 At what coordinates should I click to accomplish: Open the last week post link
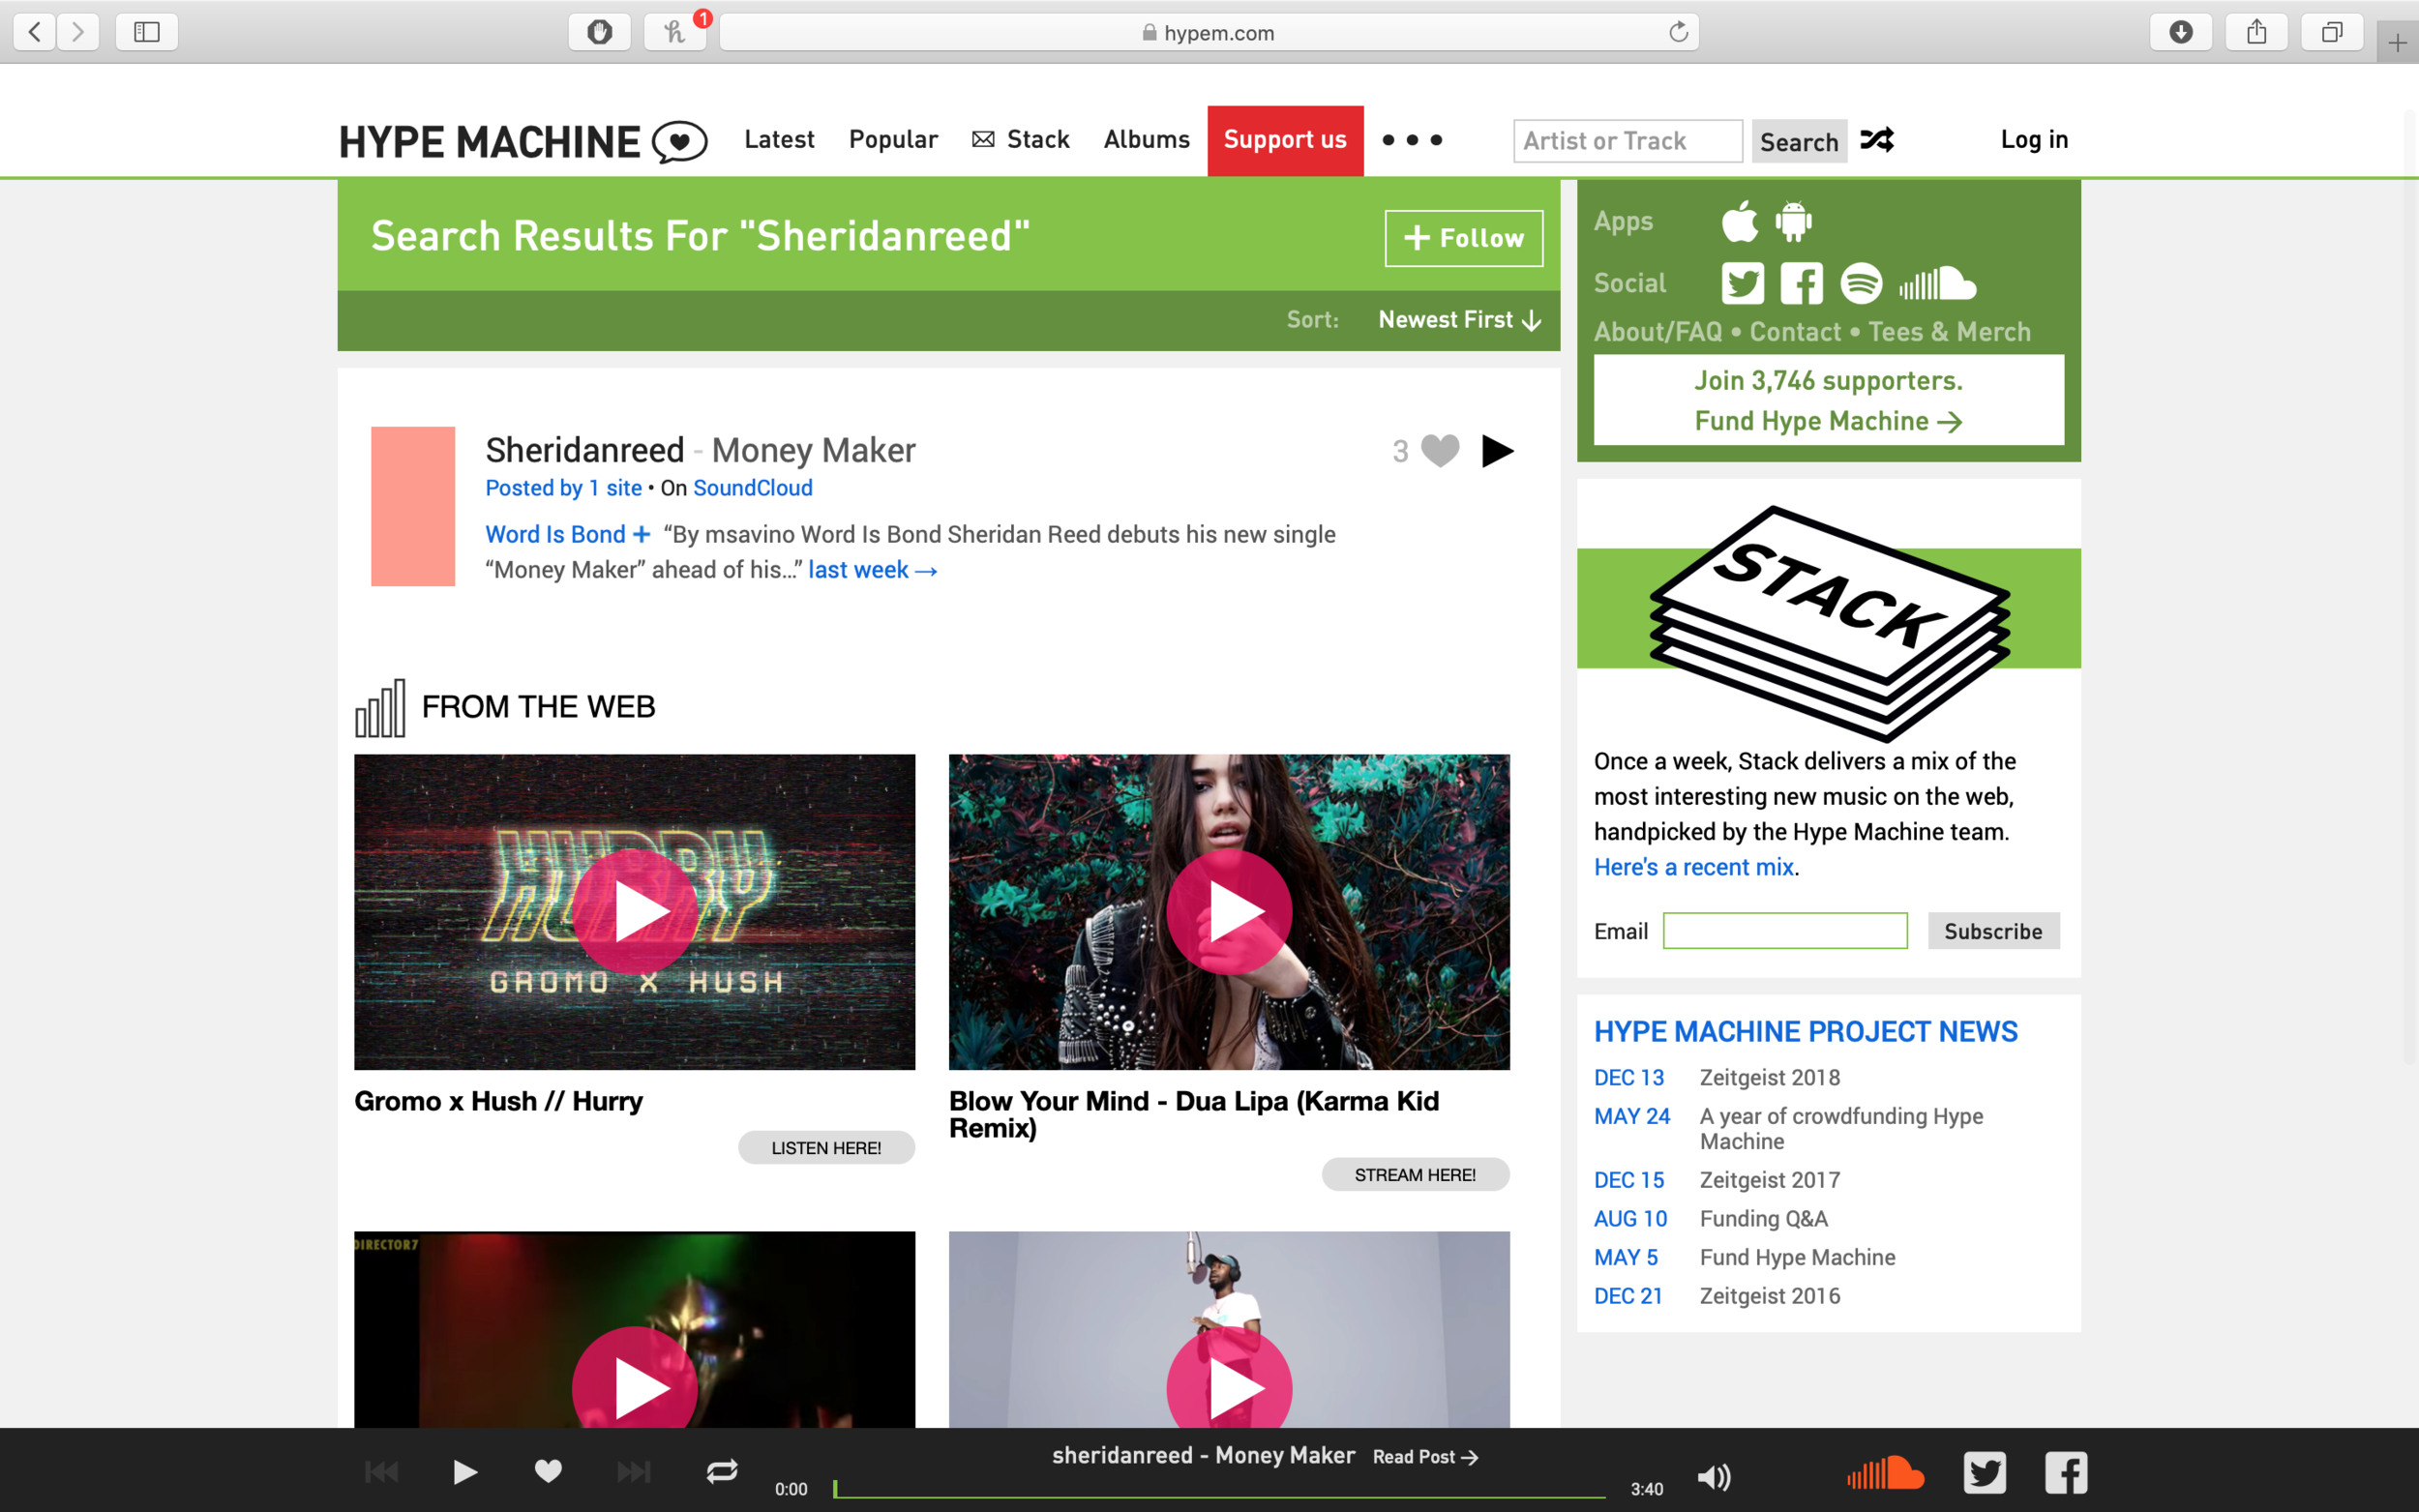[x=872, y=570]
